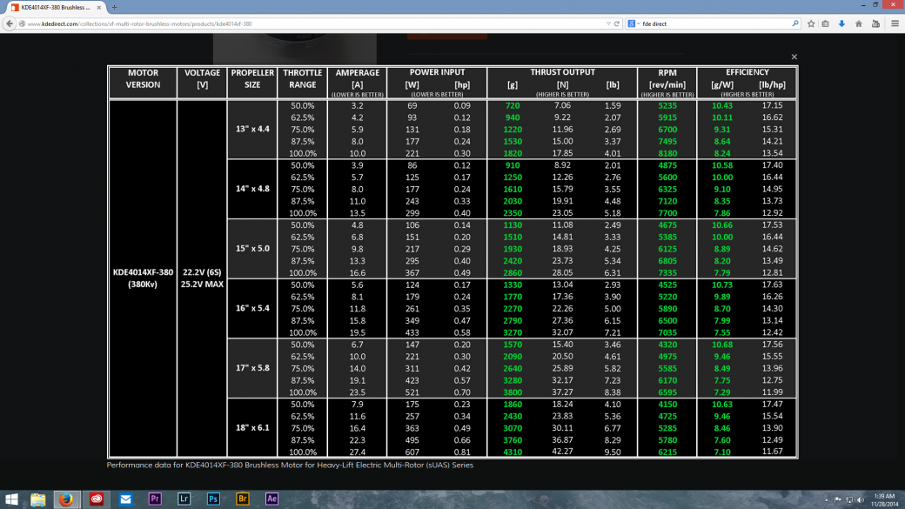
Task: Show hidden system tray icons arrow
Action: point(826,499)
